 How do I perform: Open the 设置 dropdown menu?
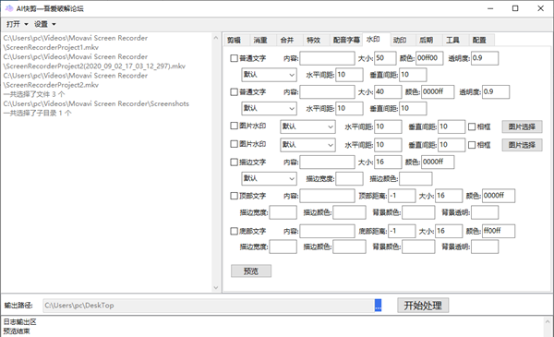point(45,24)
